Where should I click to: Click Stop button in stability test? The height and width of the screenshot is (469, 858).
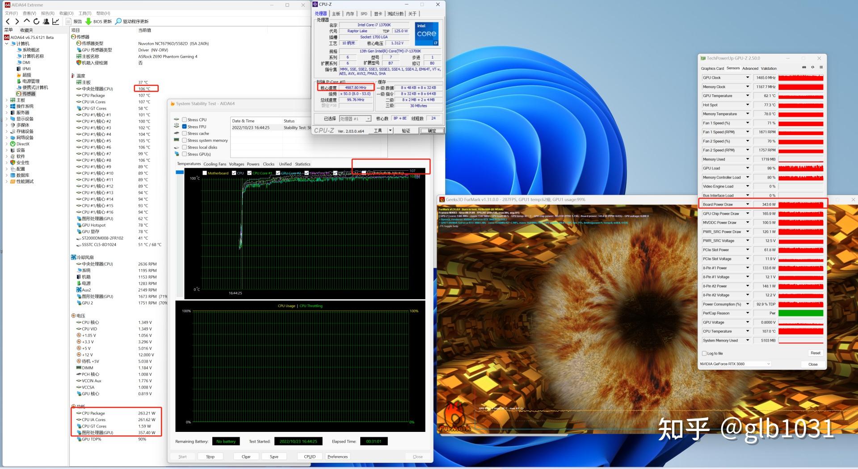[210, 456]
